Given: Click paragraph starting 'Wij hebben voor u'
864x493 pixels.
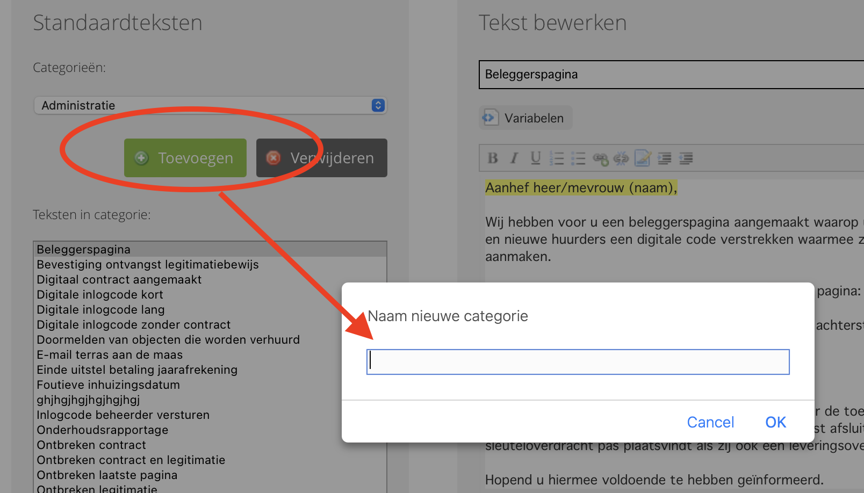Looking at the screenshot, I should coord(674,239).
